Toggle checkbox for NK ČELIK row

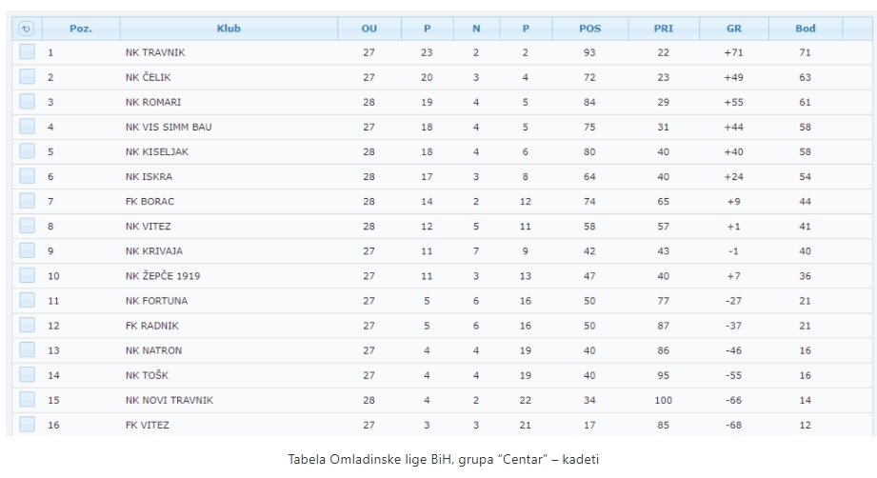click(x=27, y=77)
